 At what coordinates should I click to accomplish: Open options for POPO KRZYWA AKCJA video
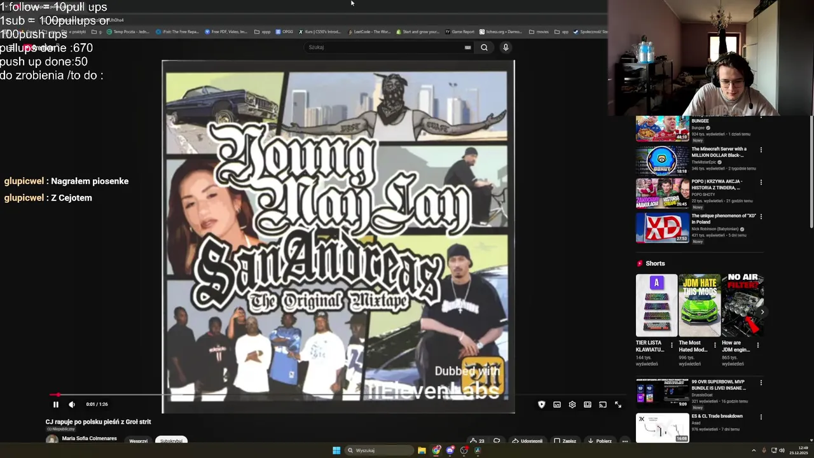point(761,183)
